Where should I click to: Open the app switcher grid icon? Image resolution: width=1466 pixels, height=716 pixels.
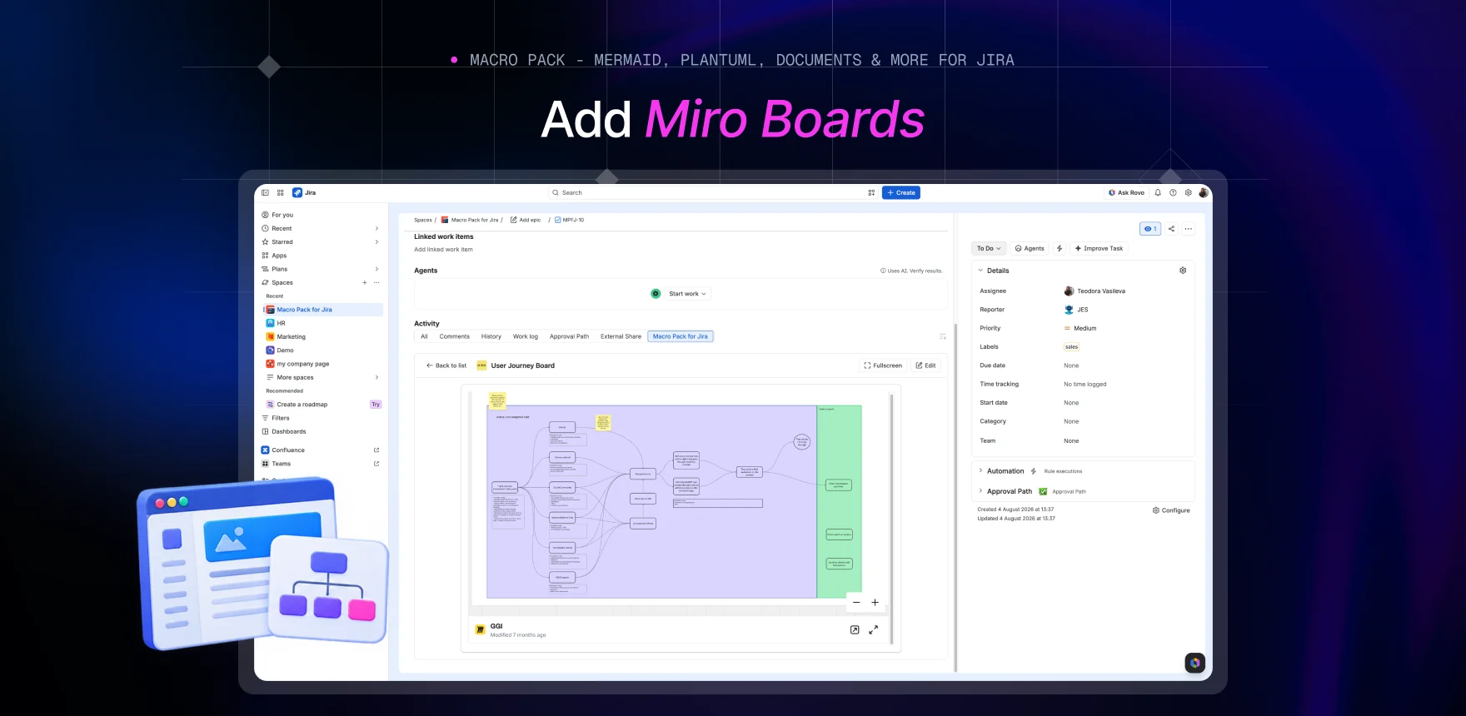click(x=281, y=192)
